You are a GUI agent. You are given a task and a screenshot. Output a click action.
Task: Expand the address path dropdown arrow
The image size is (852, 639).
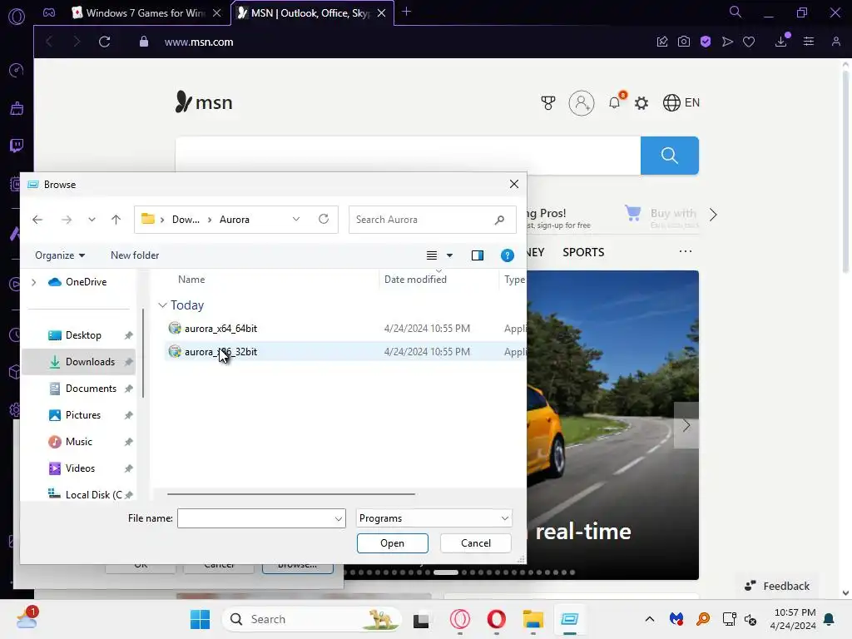pos(295,219)
